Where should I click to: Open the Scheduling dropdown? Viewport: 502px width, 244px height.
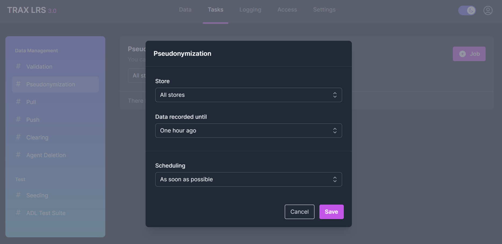pyautogui.click(x=248, y=179)
